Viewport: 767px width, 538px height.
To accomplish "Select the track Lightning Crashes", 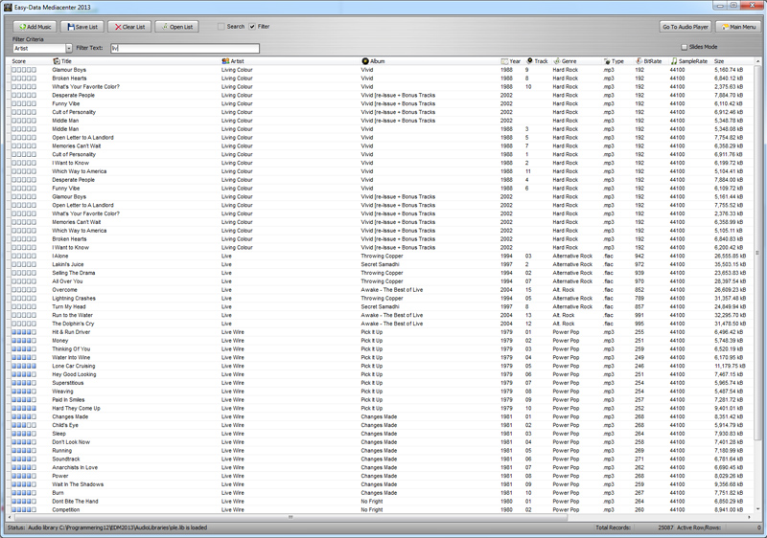I will pyautogui.click(x=74, y=299).
